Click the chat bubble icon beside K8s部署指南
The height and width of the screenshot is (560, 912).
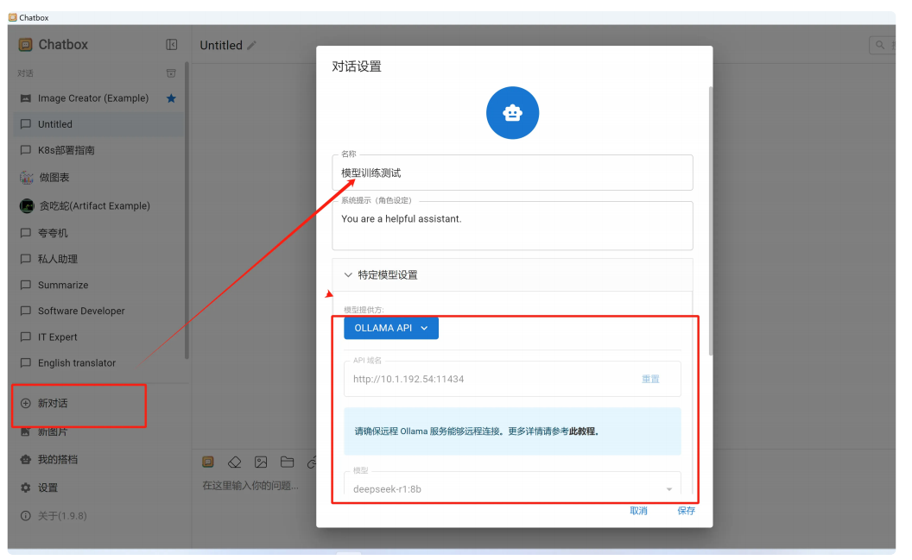(x=26, y=150)
